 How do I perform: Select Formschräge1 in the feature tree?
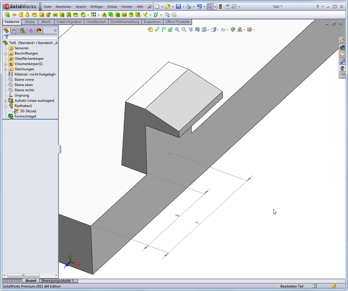[25, 116]
